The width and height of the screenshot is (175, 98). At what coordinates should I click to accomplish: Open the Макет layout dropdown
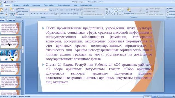20,8
